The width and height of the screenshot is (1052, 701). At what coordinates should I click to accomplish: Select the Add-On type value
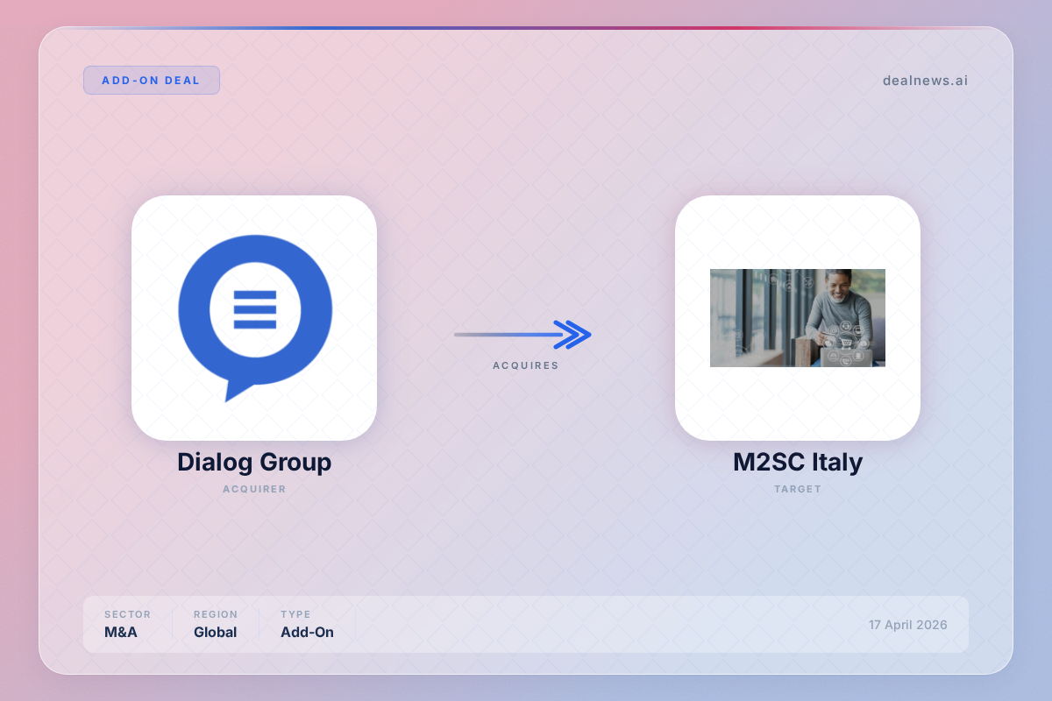point(307,632)
